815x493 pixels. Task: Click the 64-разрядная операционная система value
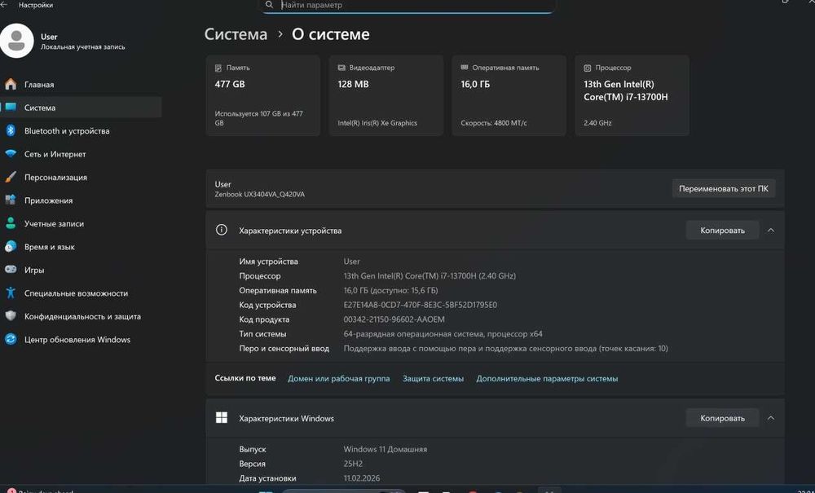pyautogui.click(x=443, y=334)
